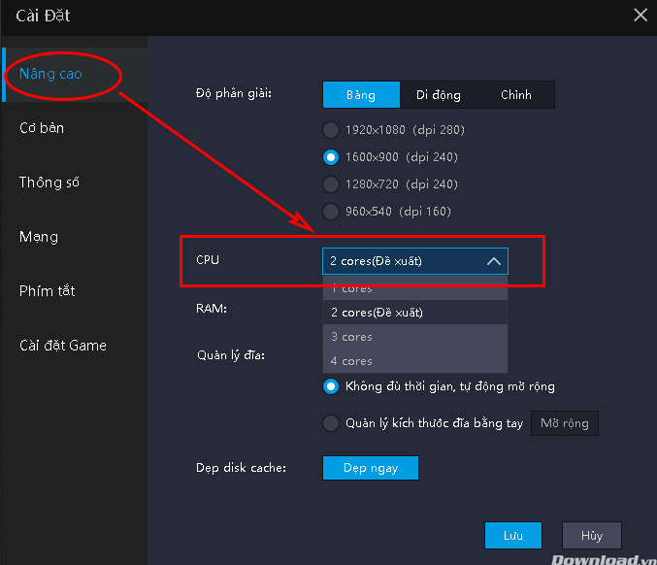
Task: Click the CPU dropdown chevron arrow
Action: [494, 261]
